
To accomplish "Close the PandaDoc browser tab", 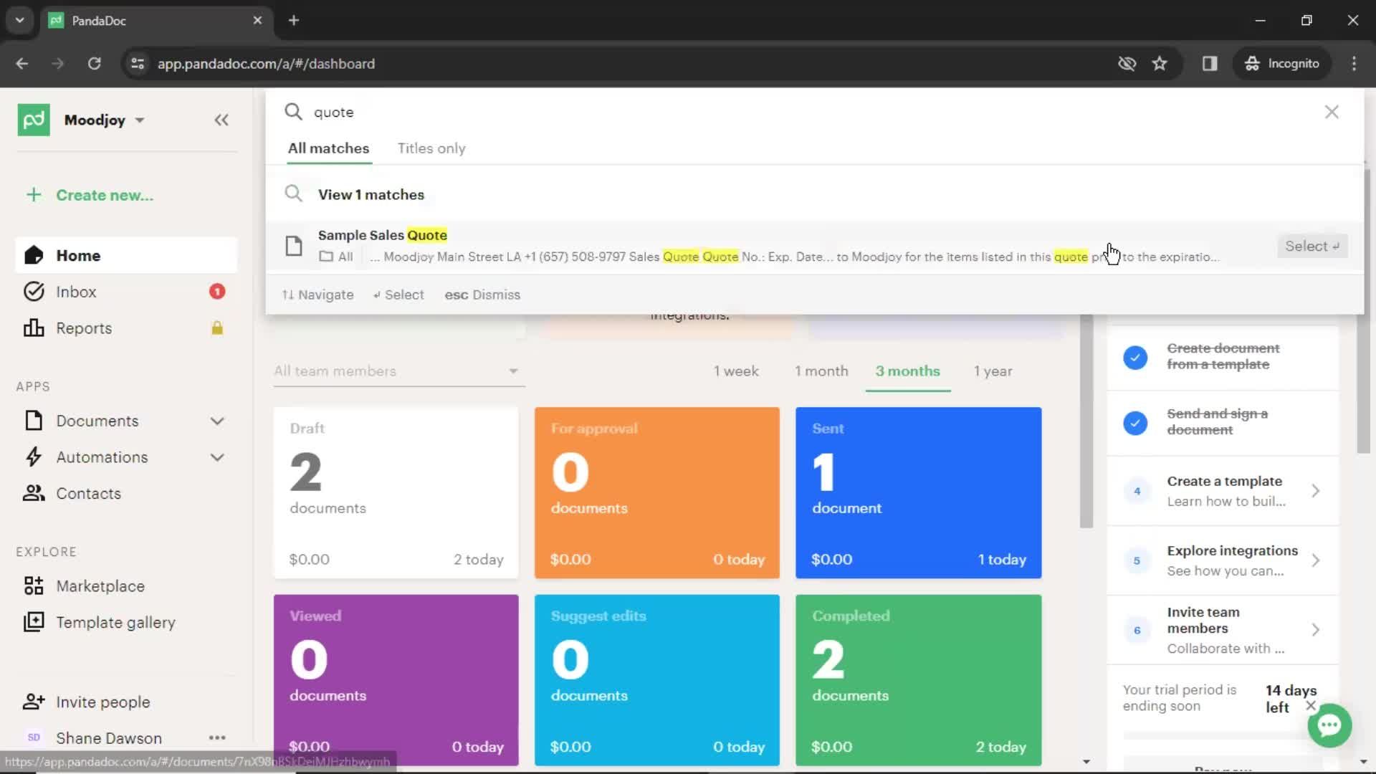I will tap(257, 20).
